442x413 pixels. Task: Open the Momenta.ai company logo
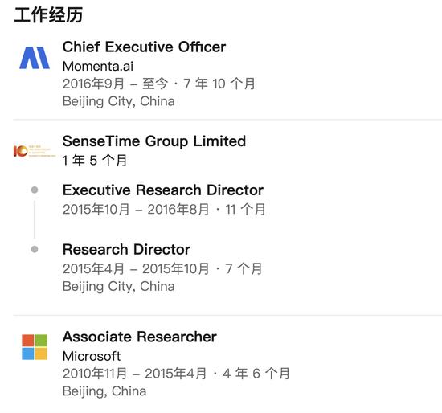click(x=35, y=58)
